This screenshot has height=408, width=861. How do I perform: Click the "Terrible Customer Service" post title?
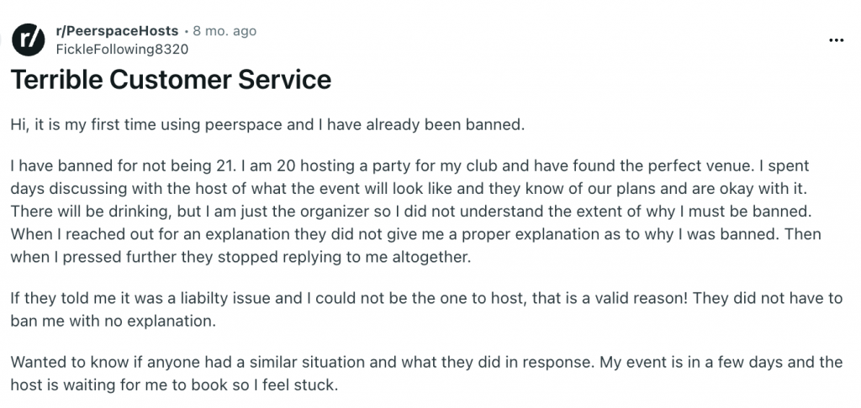171,80
